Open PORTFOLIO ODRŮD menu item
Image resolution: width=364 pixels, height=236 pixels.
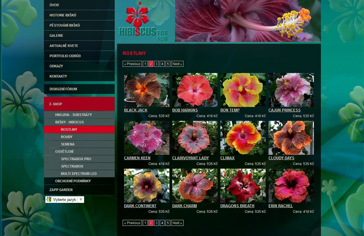(x=79, y=56)
